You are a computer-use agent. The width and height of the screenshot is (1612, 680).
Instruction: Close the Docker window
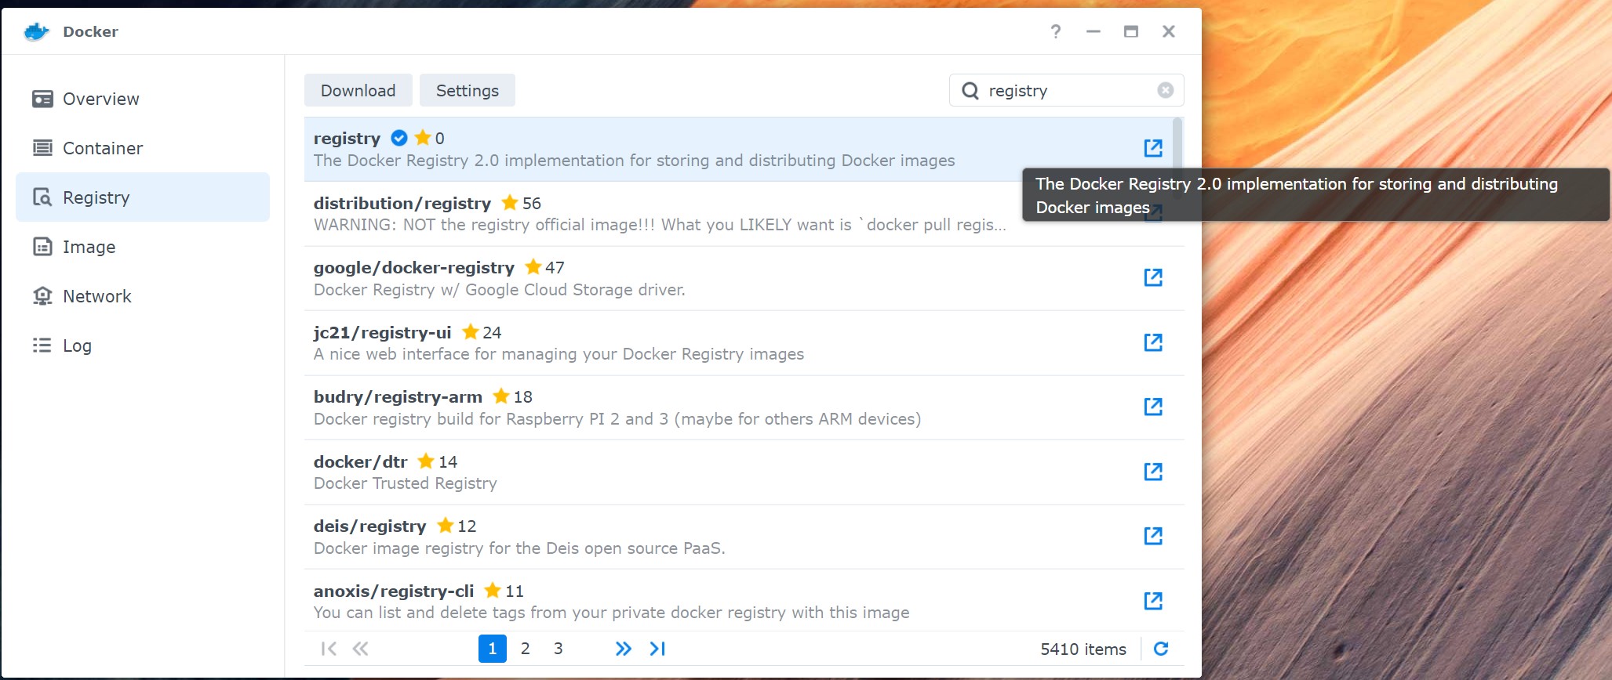point(1169,31)
